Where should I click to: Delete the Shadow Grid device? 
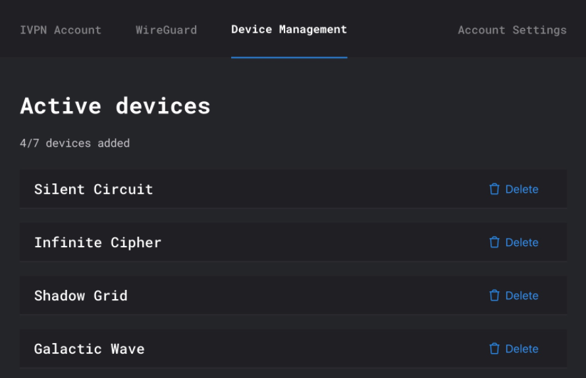pyautogui.click(x=514, y=296)
